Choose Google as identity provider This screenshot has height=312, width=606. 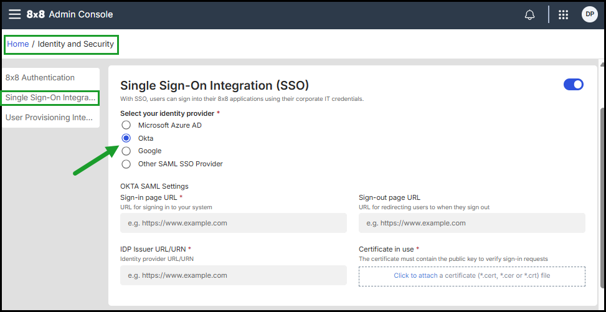click(x=126, y=151)
